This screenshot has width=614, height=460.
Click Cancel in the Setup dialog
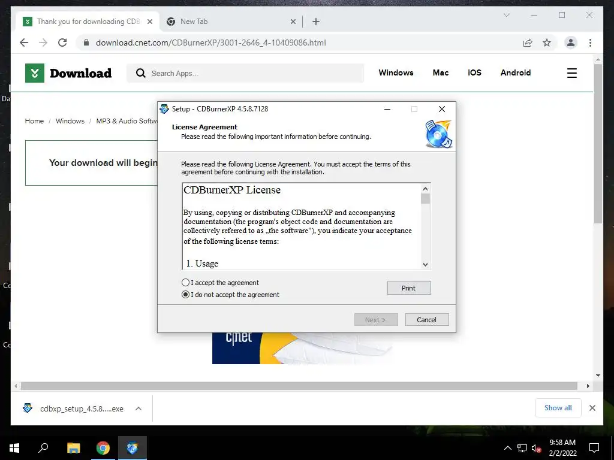point(427,320)
